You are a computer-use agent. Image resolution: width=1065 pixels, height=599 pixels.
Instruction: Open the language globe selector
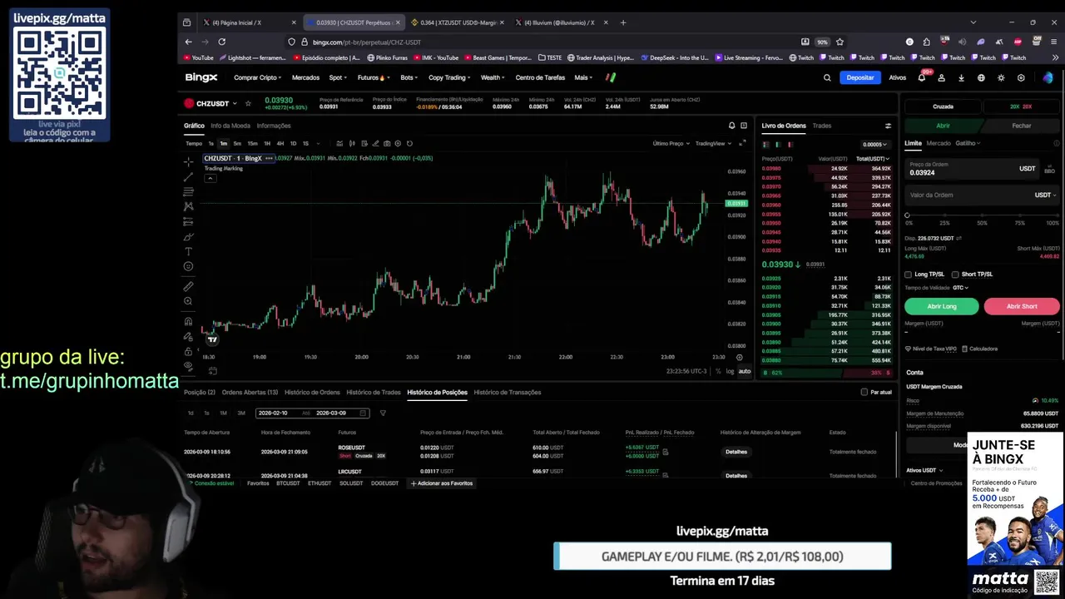pos(981,77)
